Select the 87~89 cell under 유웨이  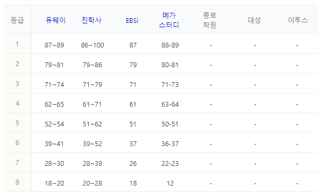55,45
